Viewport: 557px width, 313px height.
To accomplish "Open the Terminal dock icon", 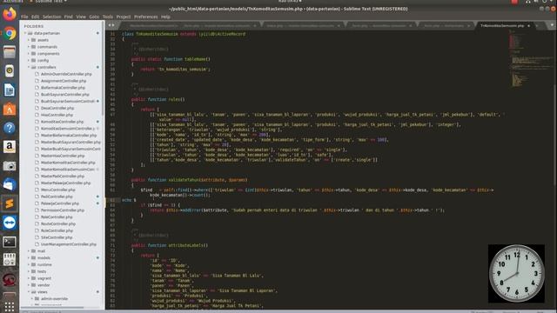I will 10,242.
